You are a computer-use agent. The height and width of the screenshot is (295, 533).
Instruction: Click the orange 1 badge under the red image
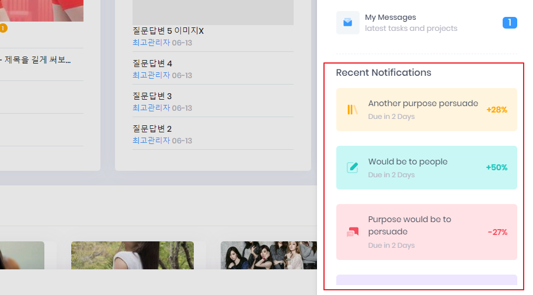4,28
